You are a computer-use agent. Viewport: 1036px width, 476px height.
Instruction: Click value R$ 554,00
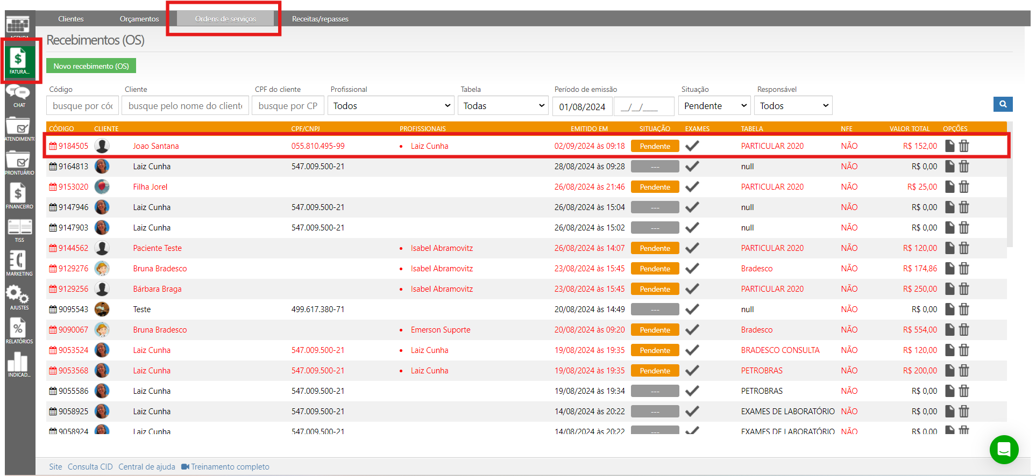tap(920, 330)
